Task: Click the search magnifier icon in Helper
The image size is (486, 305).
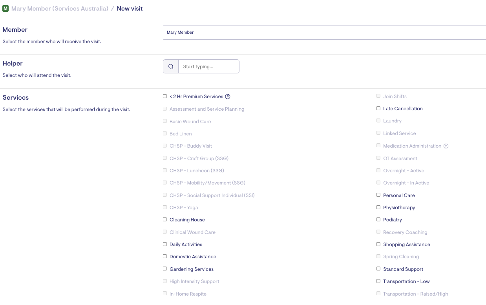Action: pos(171,67)
